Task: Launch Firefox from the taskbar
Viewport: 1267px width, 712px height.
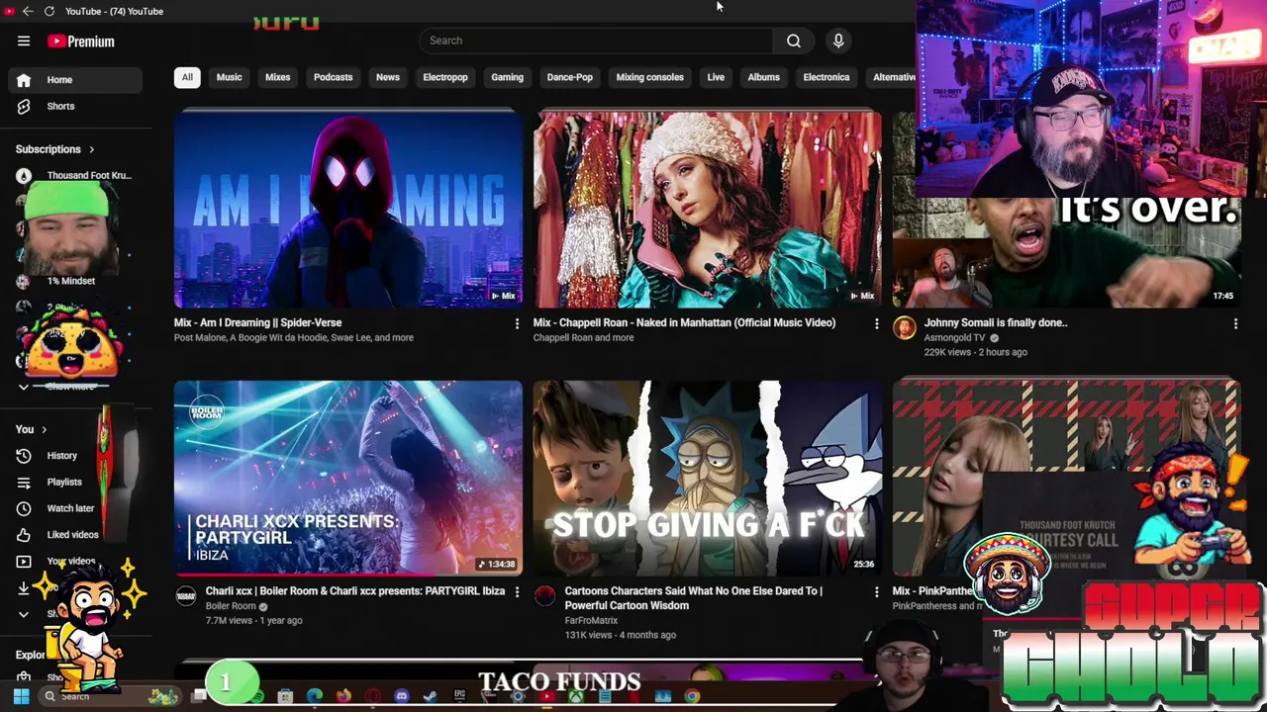Action: (x=343, y=696)
